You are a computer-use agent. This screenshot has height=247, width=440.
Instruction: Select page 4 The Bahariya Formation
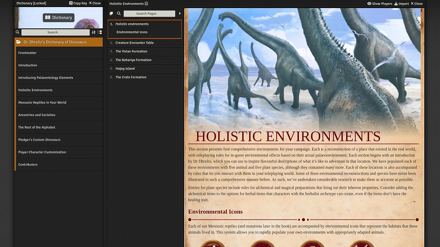[145, 60]
